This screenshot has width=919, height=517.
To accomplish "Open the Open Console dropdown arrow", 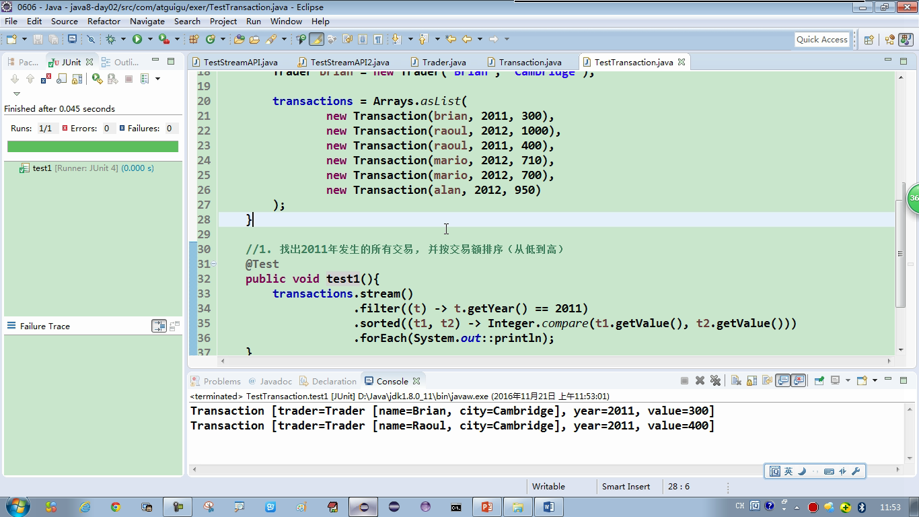I will [x=875, y=380].
